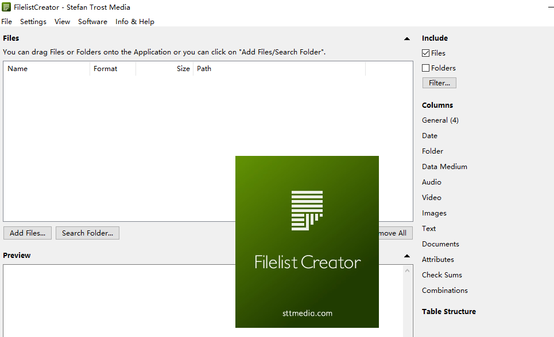Click the Remove All button
Viewport: 554px width, 337px height.
tap(396, 233)
